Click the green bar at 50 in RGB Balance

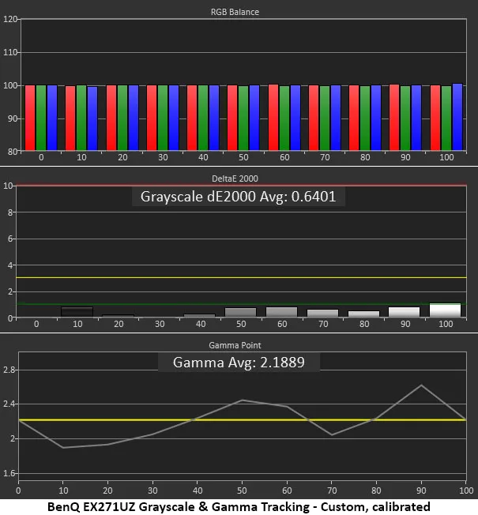click(x=243, y=117)
